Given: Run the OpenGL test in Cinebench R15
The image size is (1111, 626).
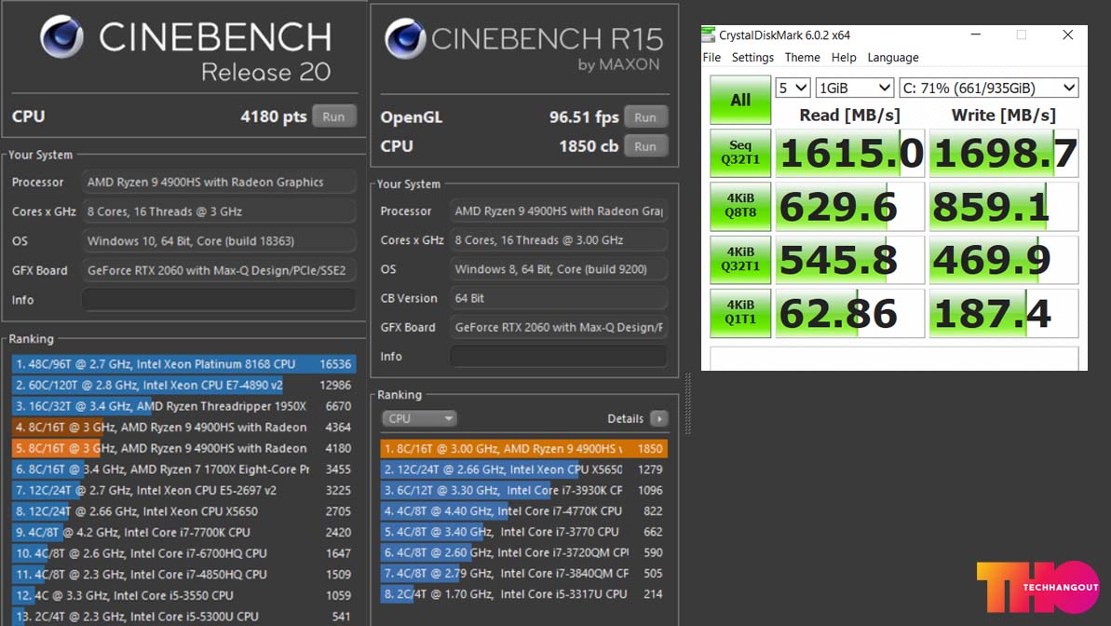Looking at the screenshot, I should pyautogui.click(x=644, y=117).
